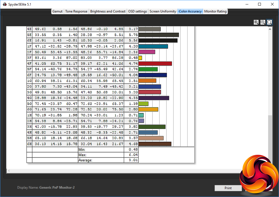This screenshot has width=279, height=197.
Task: Click the zoom out magnifier icon
Action: [263, 22]
